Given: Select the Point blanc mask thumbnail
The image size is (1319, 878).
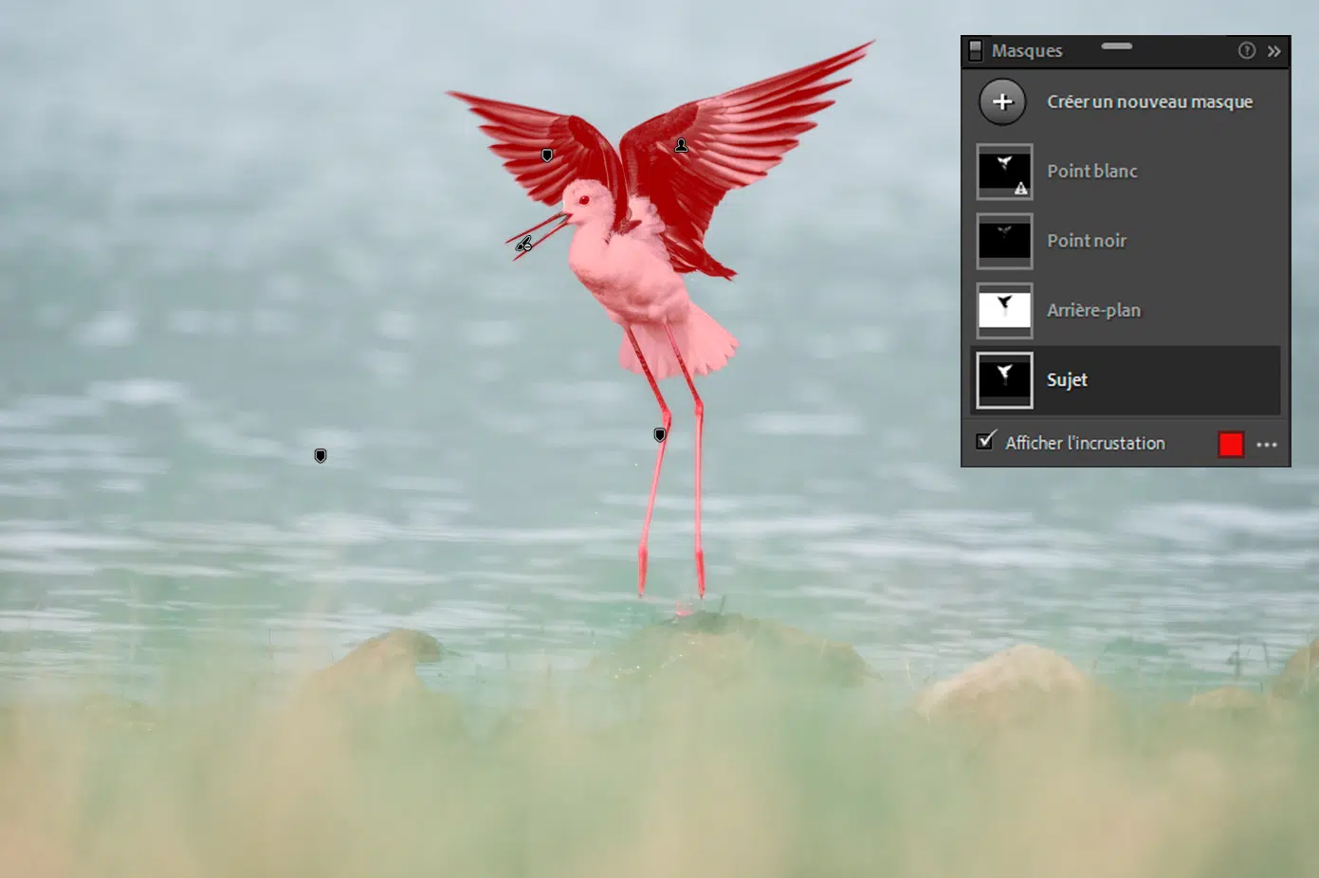Looking at the screenshot, I should pos(1004,172).
